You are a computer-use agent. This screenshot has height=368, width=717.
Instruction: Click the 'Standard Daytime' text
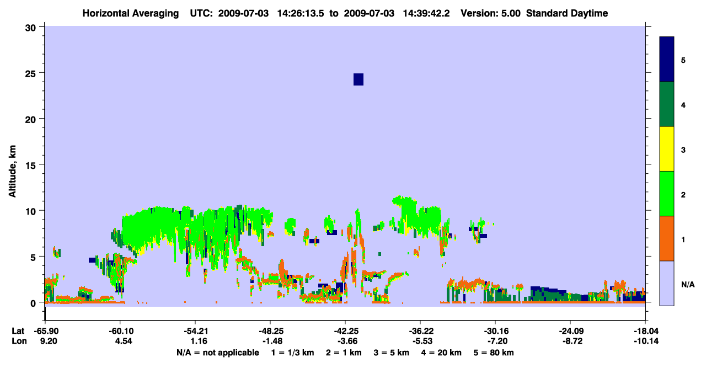pyautogui.click(x=567, y=13)
